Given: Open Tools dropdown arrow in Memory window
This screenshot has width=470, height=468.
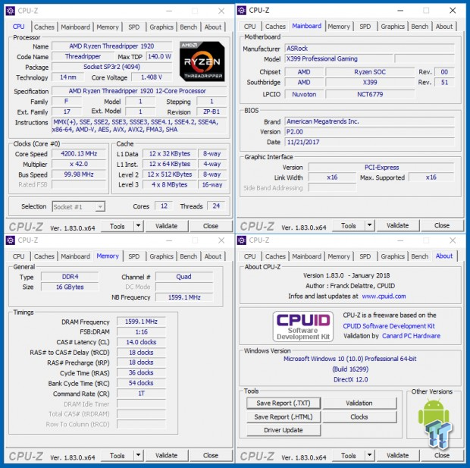Looking at the screenshot, I should coord(138,455).
